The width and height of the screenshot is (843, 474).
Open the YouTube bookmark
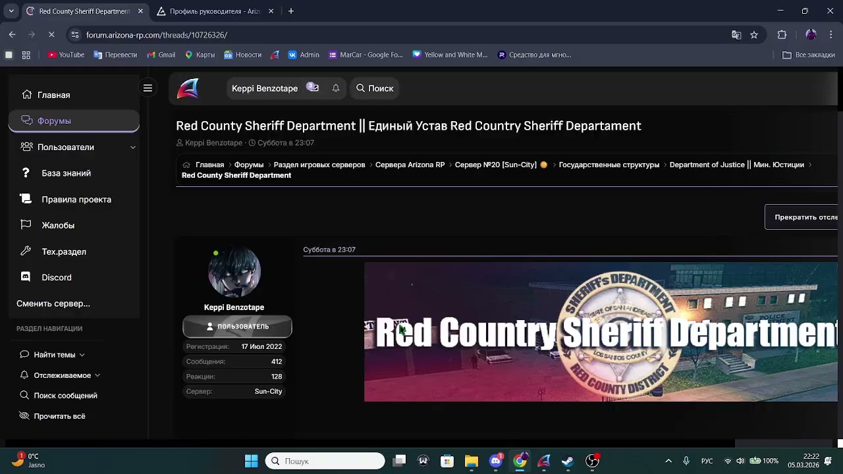[x=66, y=55]
